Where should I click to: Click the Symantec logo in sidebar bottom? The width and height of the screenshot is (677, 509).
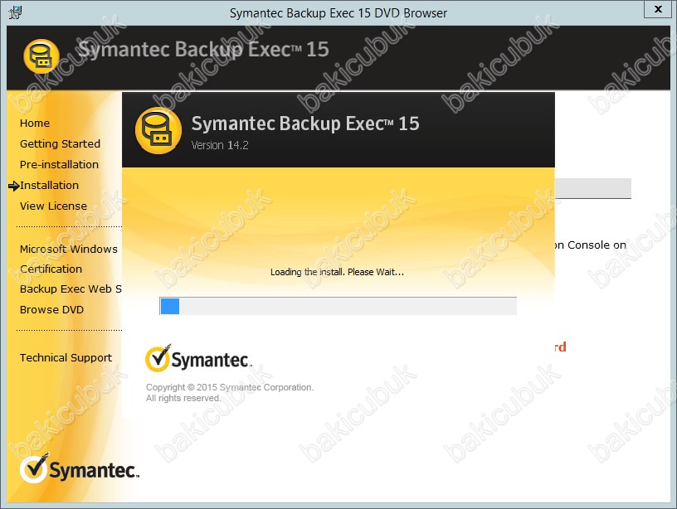(x=80, y=469)
